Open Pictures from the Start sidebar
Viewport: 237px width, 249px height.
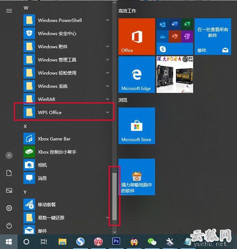pos(9,191)
